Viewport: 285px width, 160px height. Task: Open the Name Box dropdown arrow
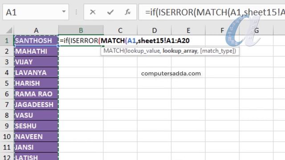tap(64, 12)
